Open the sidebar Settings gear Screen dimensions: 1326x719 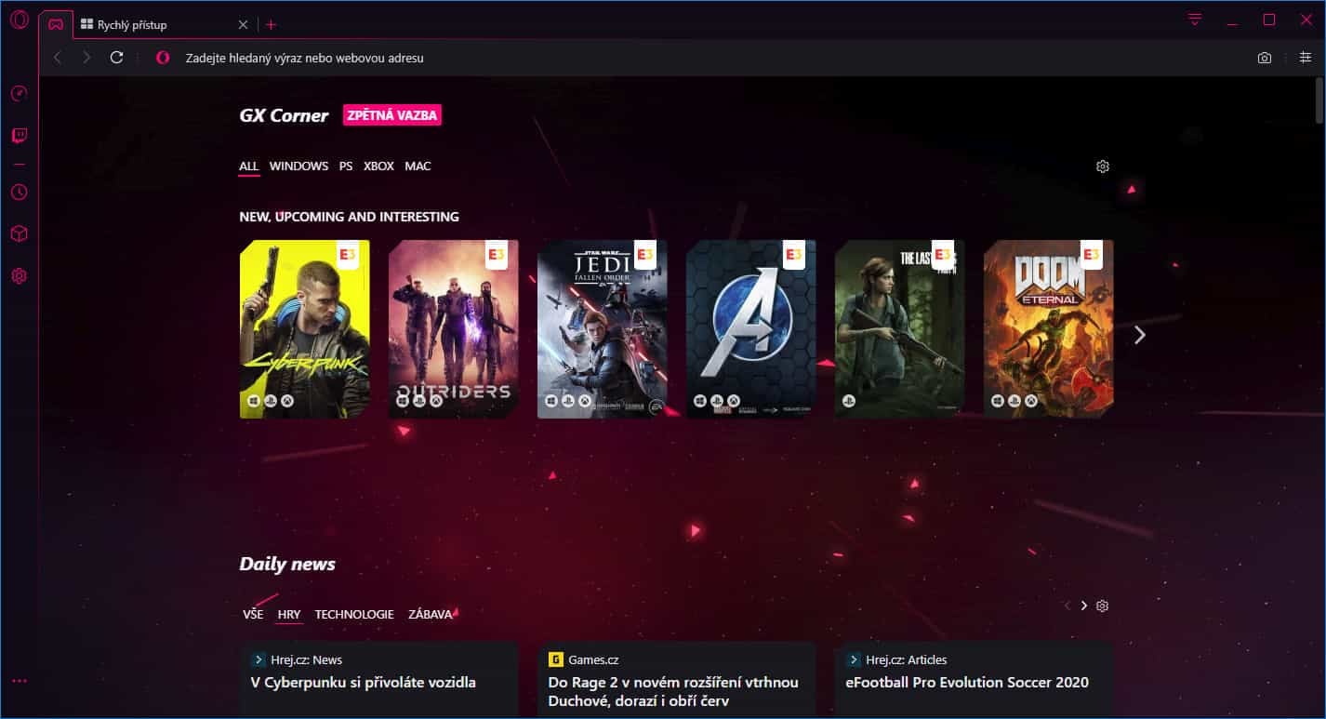[x=19, y=276]
